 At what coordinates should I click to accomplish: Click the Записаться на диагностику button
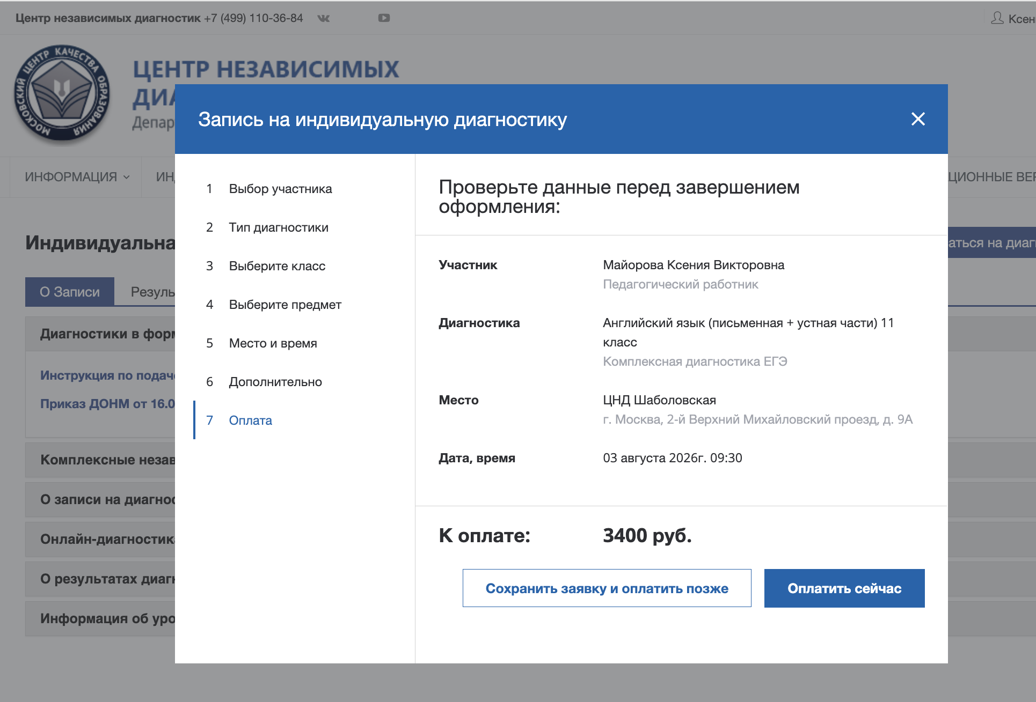(992, 242)
